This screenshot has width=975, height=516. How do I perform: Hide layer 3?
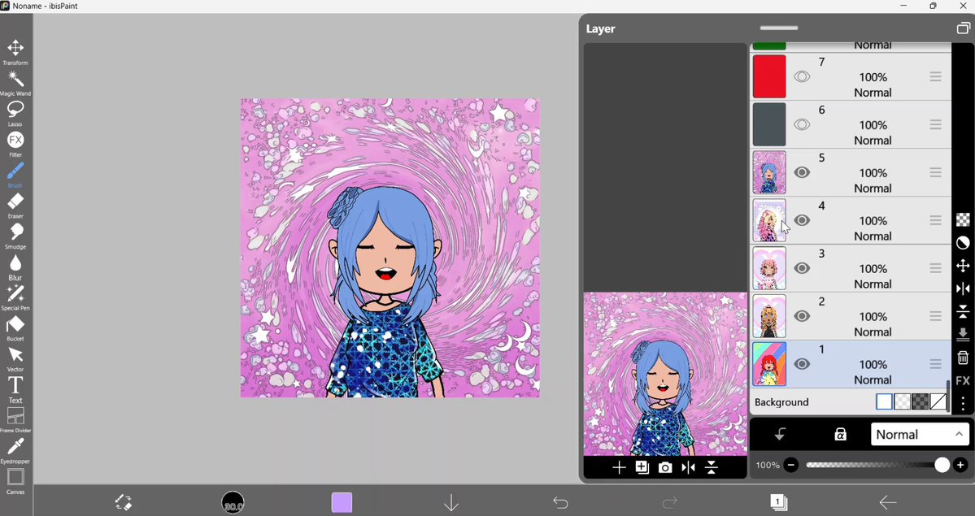click(802, 269)
